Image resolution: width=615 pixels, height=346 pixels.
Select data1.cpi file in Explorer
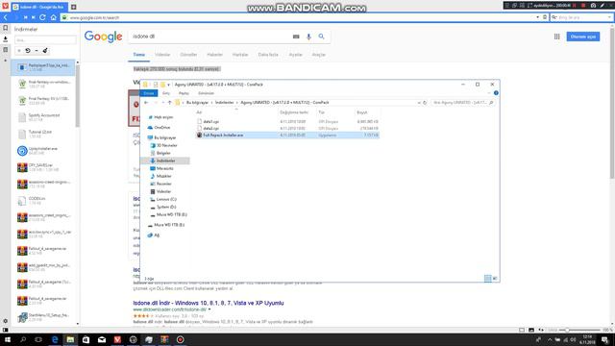[211, 122]
